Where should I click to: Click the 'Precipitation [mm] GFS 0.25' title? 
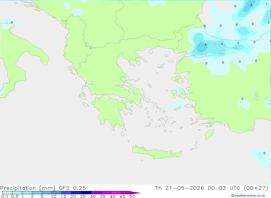click(43, 188)
